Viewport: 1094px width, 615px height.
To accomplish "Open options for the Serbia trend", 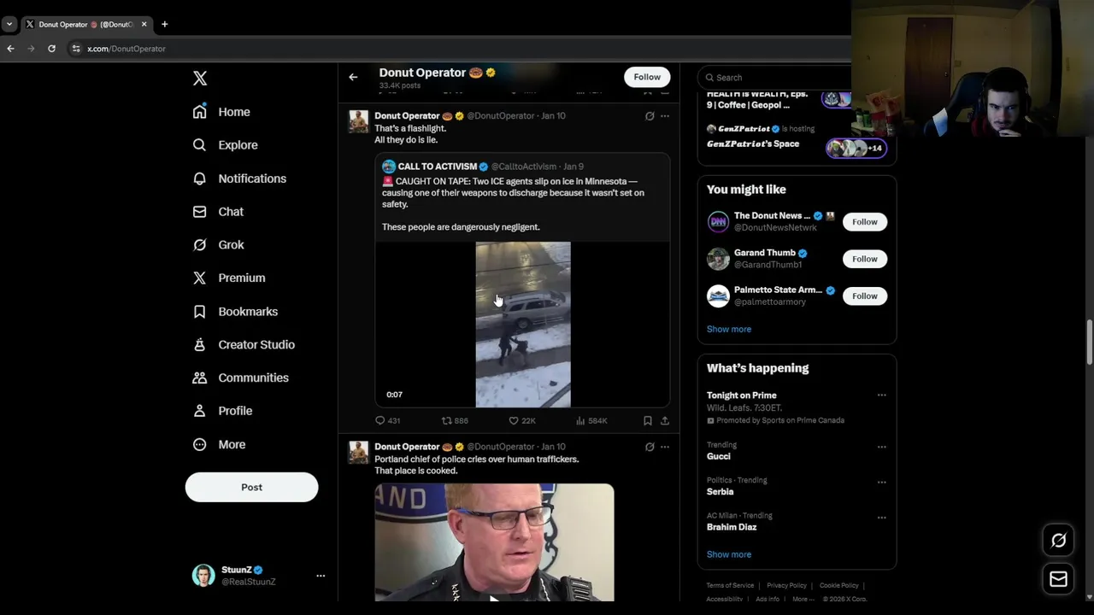I will pyautogui.click(x=881, y=482).
